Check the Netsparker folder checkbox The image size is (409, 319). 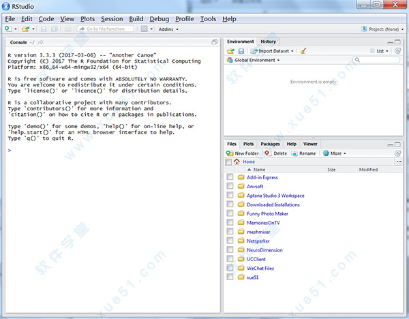(x=230, y=241)
